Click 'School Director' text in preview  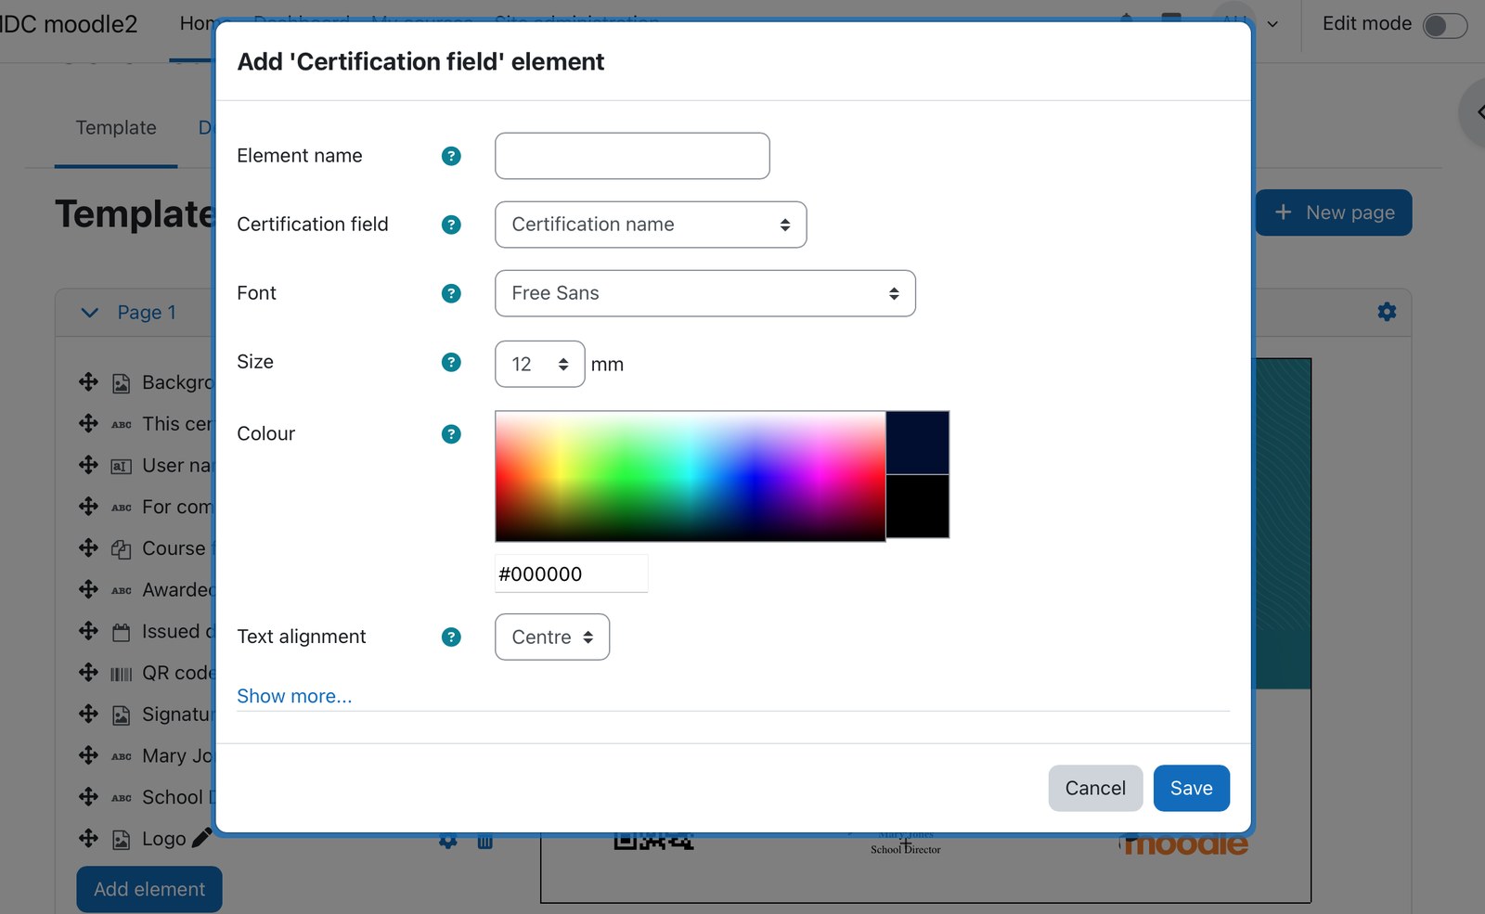pyautogui.click(x=905, y=849)
